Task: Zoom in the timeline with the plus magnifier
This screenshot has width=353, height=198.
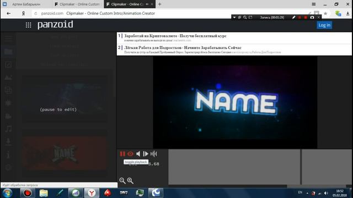Action: (130, 181)
